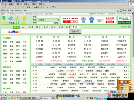Open the Hotmail link in 邮箱 row
The image size is (134, 100).
[x=104, y=87]
